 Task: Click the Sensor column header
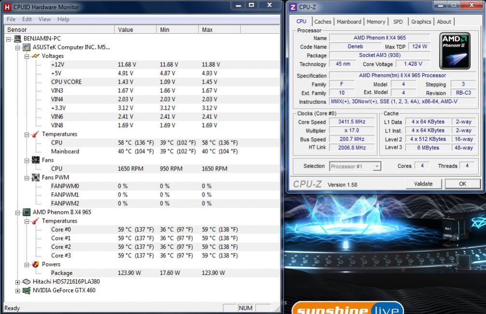pos(59,30)
